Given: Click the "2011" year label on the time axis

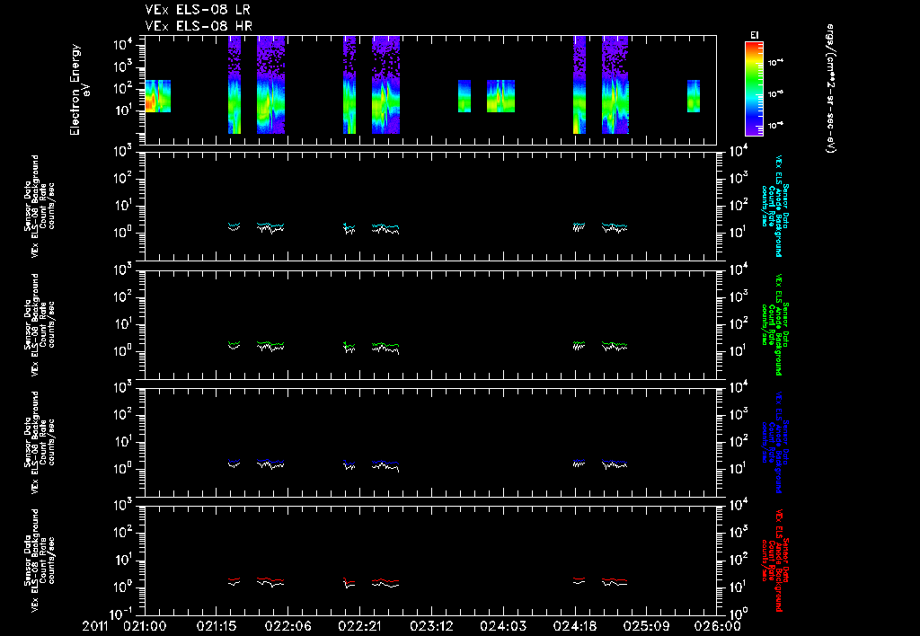Looking at the screenshot, I should coord(95,626).
